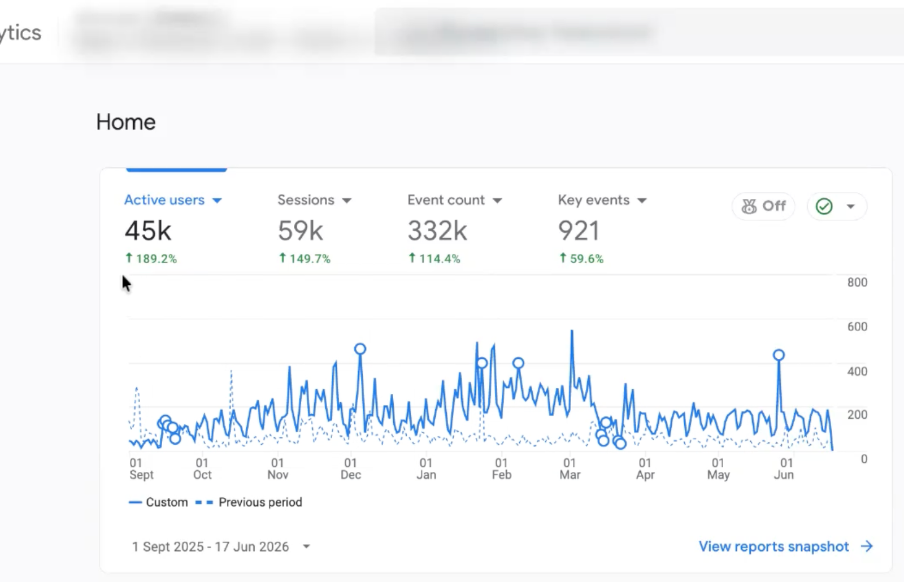Follow the View reports snapshot link

click(773, 546)
